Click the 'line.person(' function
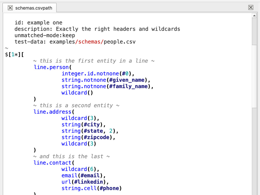 click(53, 67)
